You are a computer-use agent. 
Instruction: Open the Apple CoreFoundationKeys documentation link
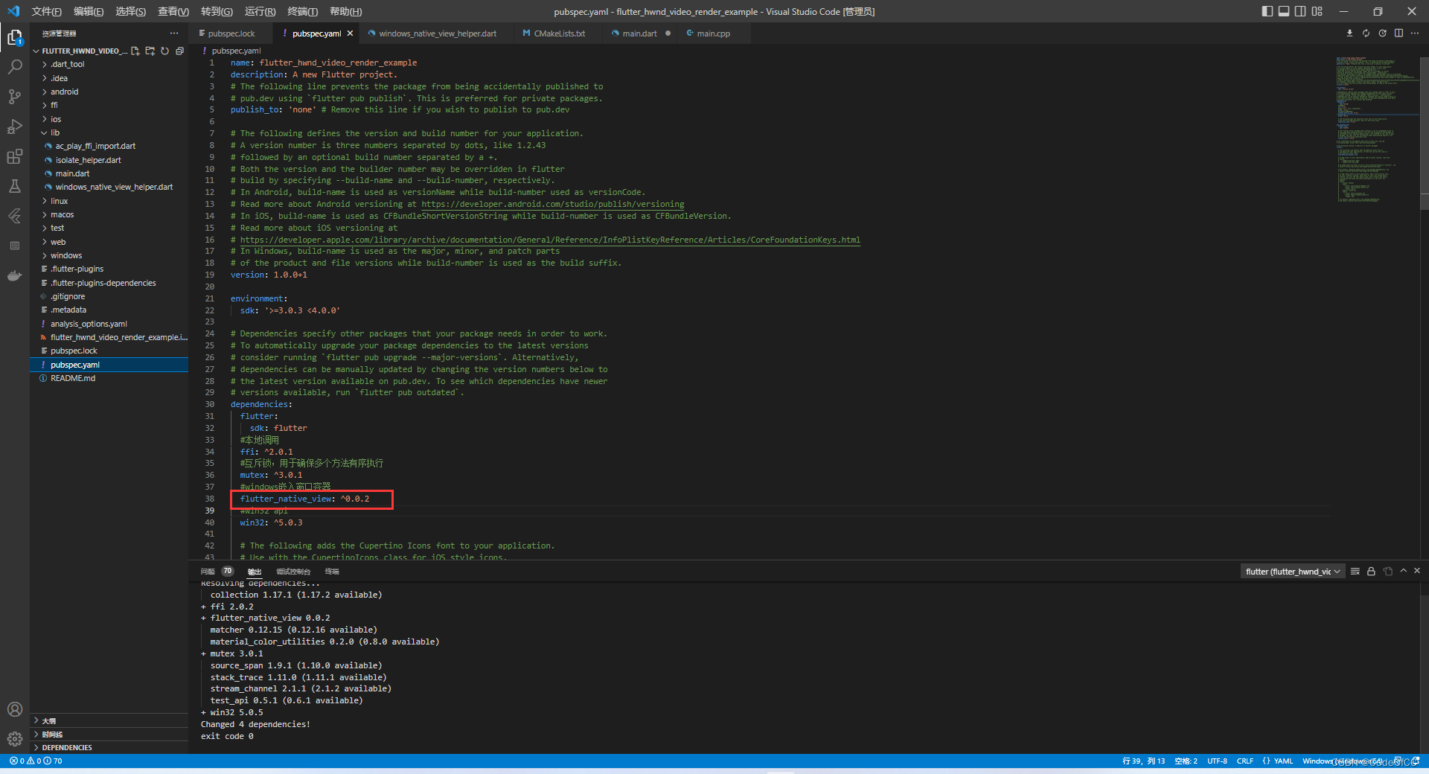(x=550, y=240)
